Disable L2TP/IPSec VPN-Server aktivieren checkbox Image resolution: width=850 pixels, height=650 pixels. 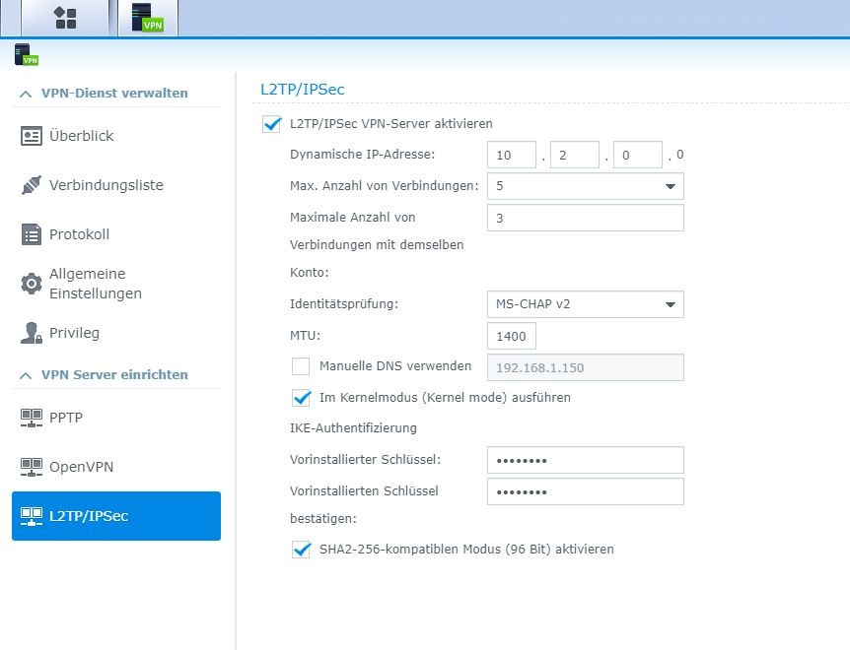(272, 124)
